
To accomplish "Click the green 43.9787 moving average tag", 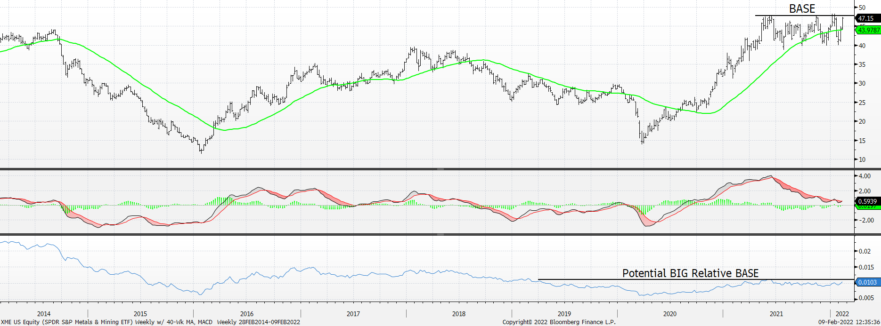I will click(x=867, y=30).
